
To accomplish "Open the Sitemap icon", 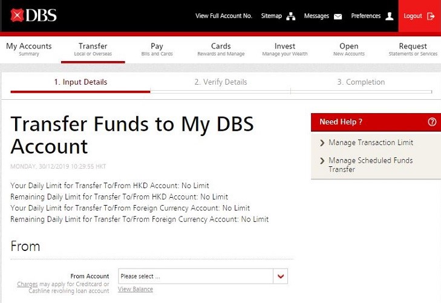I will 290,16.
